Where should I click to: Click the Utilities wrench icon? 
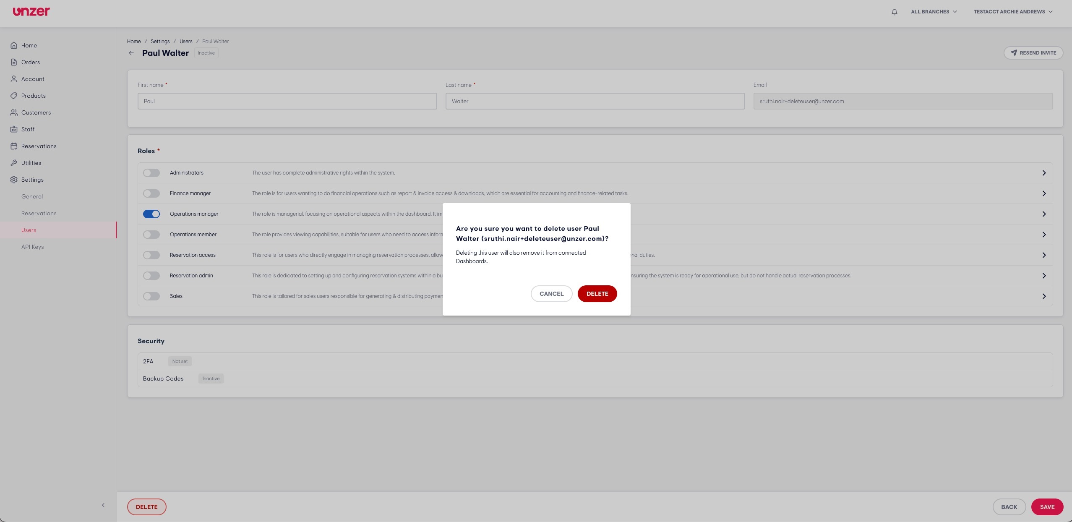pyautogui.click(x=14, y=163)
